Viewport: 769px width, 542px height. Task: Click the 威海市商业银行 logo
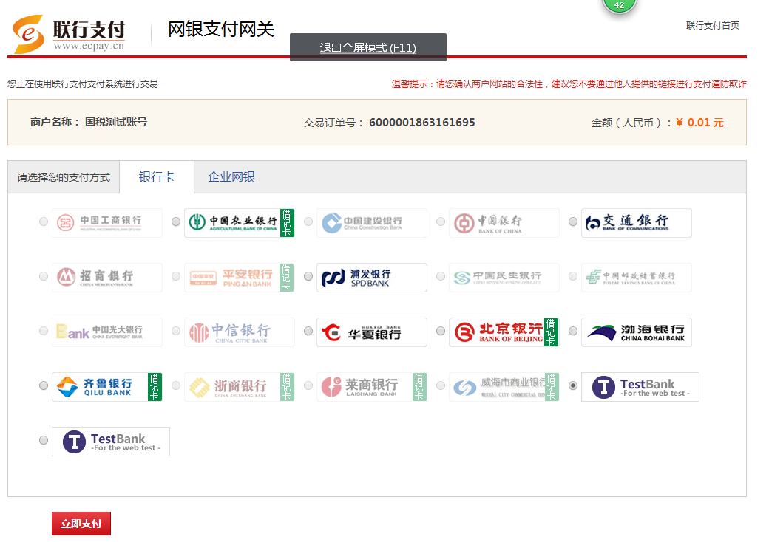tap(504, 387)
